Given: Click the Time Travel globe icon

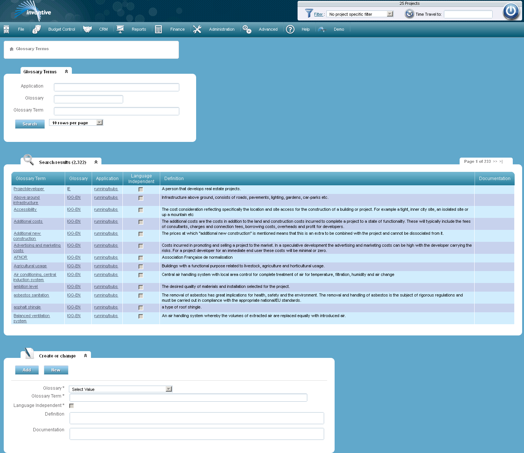Looking at the screenshot, I should pyautogui.click(x=409, y=14).
